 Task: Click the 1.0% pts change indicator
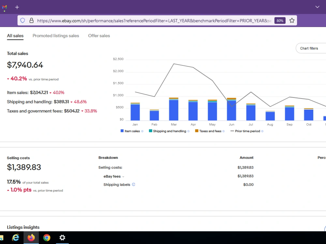pyautogui.click(x=19, y=190)
